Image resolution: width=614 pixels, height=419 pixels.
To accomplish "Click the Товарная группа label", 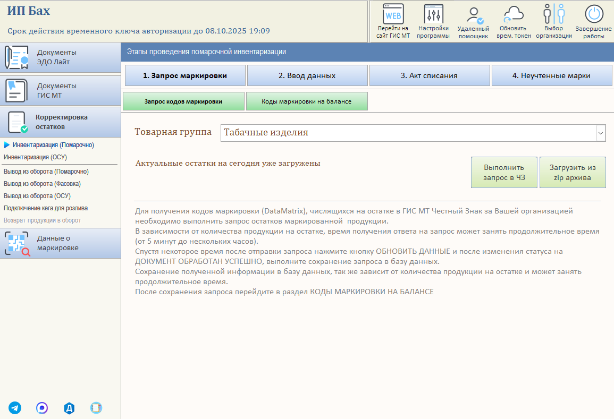I will (173, 132).
